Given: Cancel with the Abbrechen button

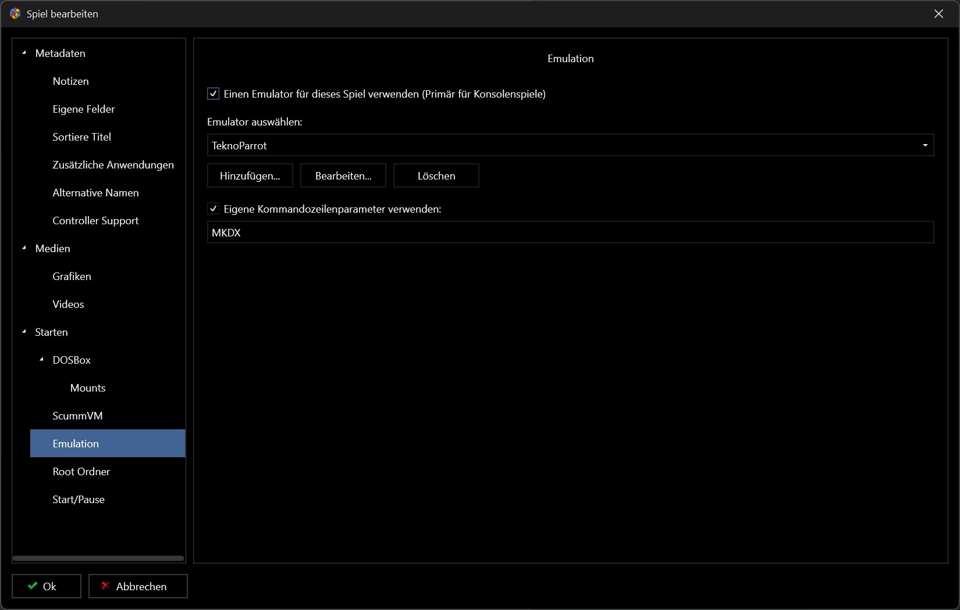Looking at the screenshot, I should 138,586.
